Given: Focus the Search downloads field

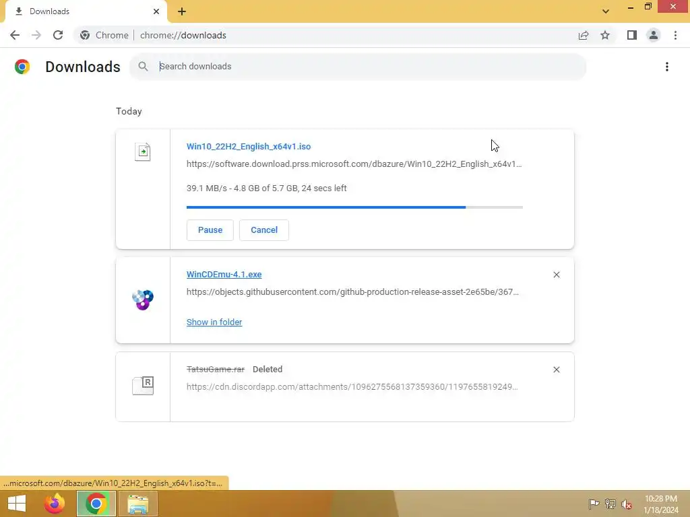Looking at the screenshot, I should (358, 67).
